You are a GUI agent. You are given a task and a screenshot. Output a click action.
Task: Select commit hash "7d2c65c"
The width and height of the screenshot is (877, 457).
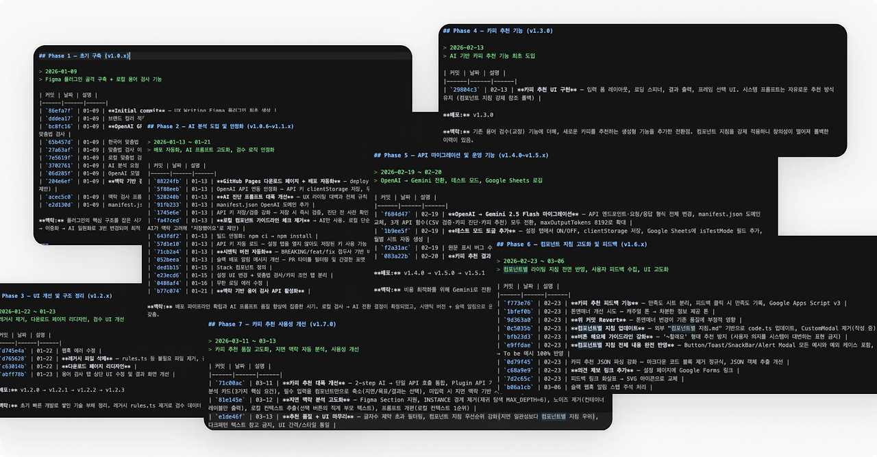coord(518,378)
